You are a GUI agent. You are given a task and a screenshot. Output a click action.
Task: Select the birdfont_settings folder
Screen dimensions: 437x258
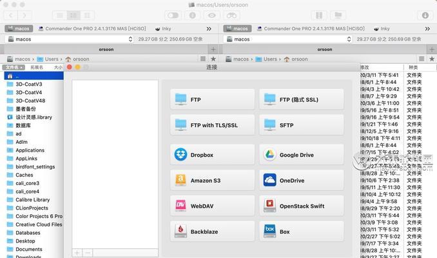[x=34, y=166]
